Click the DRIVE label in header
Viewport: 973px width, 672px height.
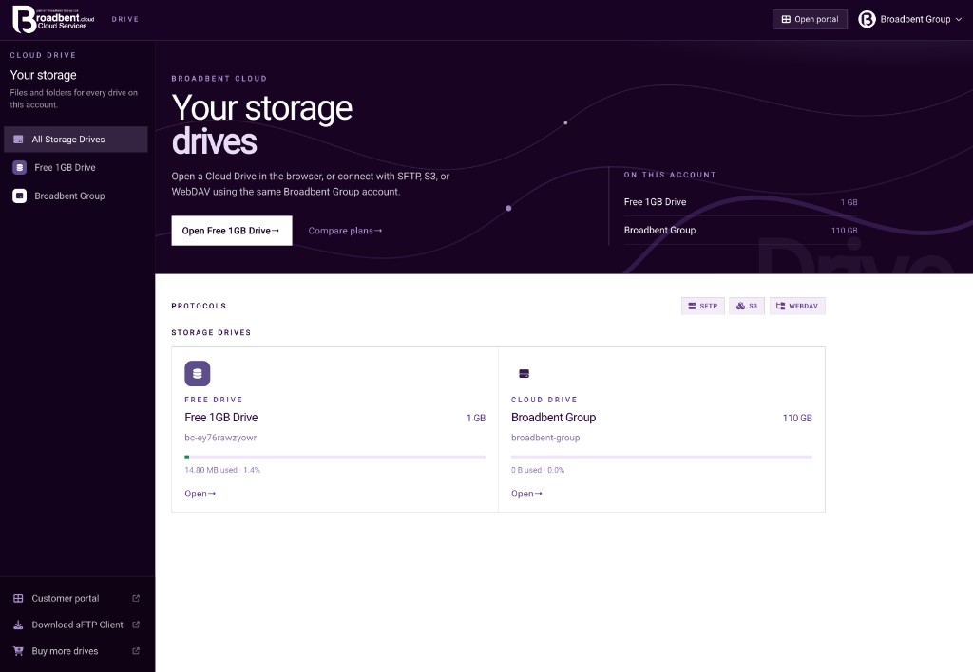tap(124, 19)
